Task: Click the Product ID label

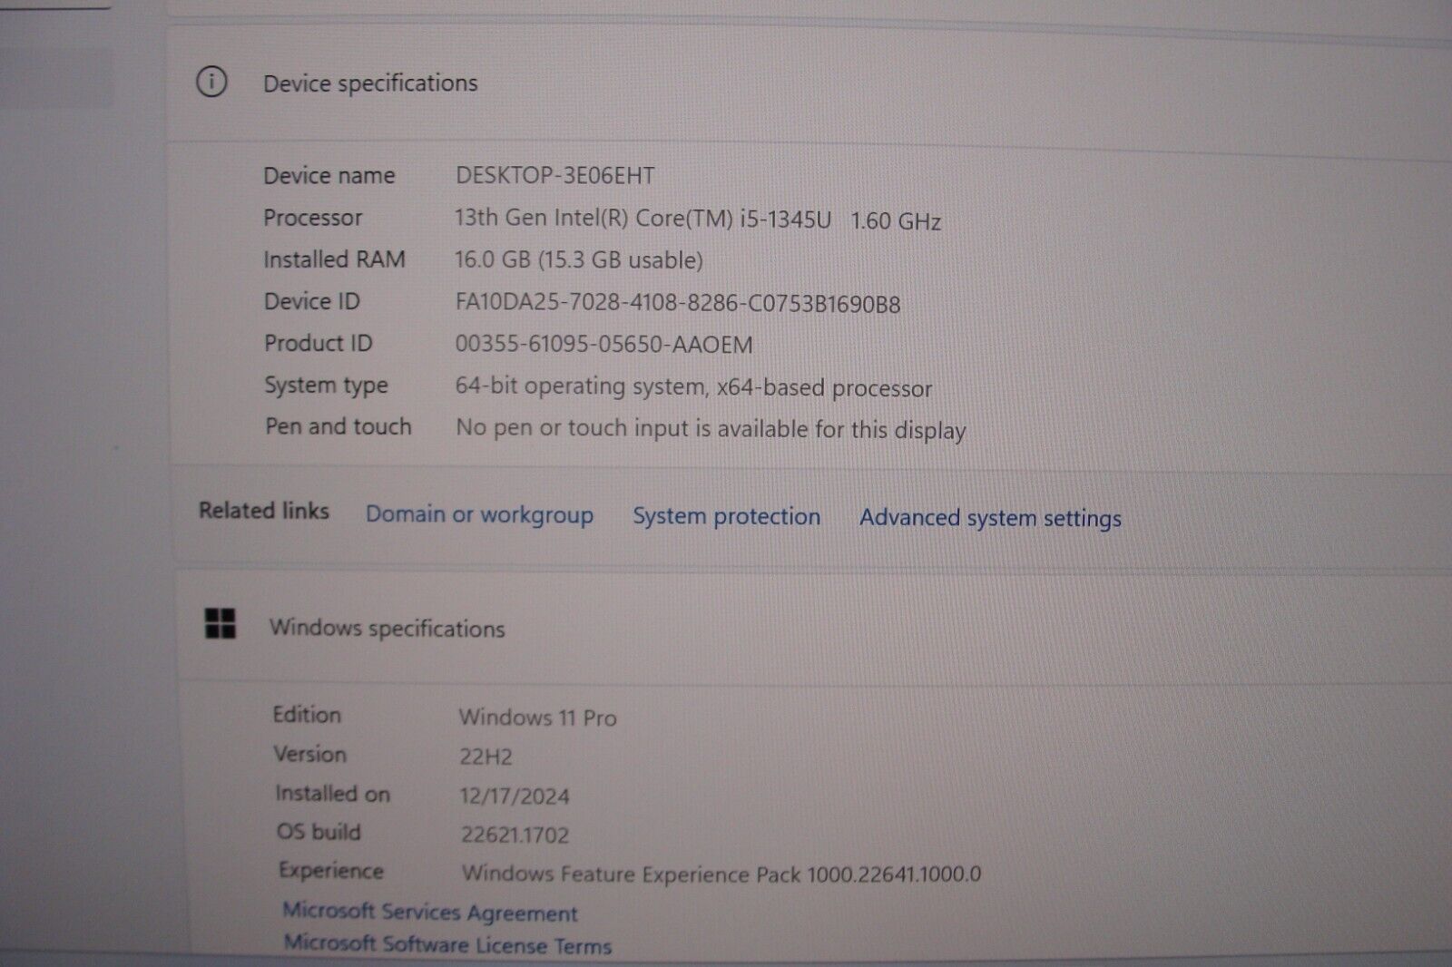Action: click(318, 343)
